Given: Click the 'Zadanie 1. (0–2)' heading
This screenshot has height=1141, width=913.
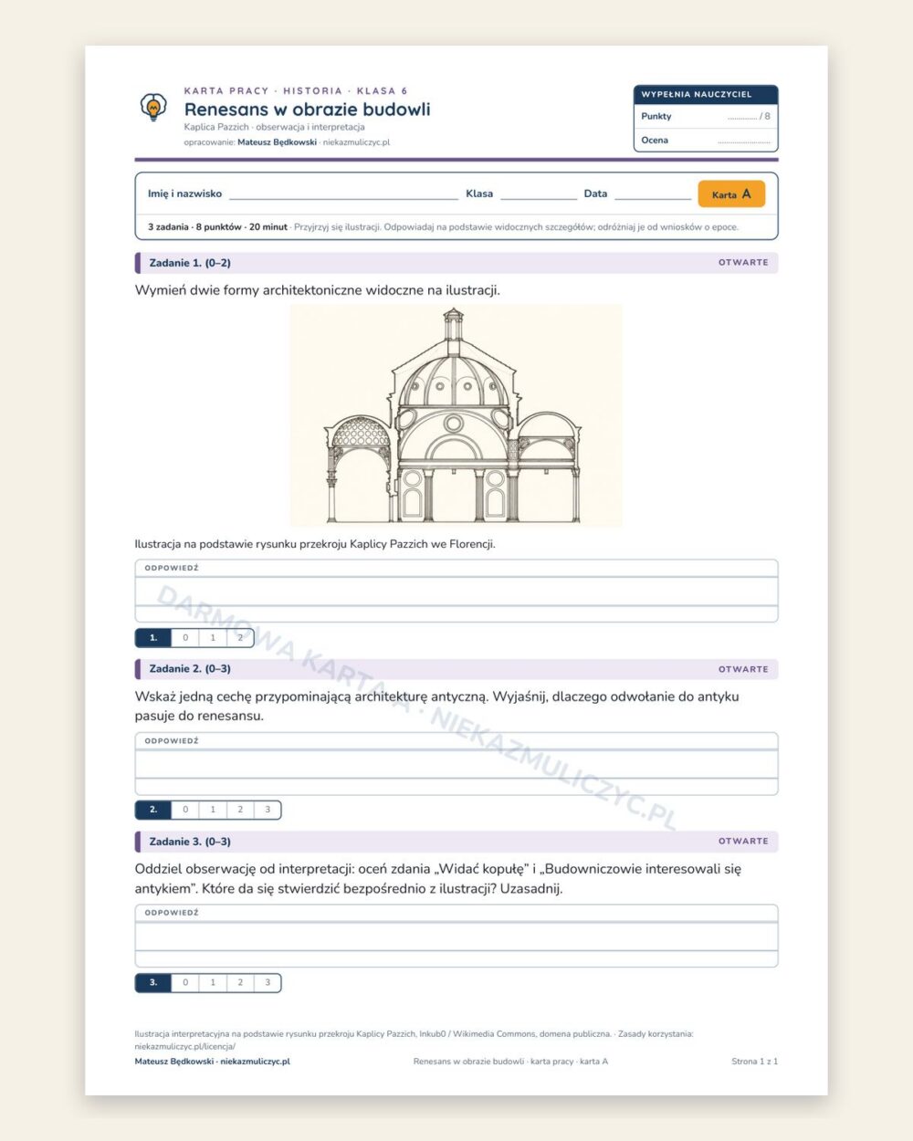Looking at the screenshot, I should point(190,263).
